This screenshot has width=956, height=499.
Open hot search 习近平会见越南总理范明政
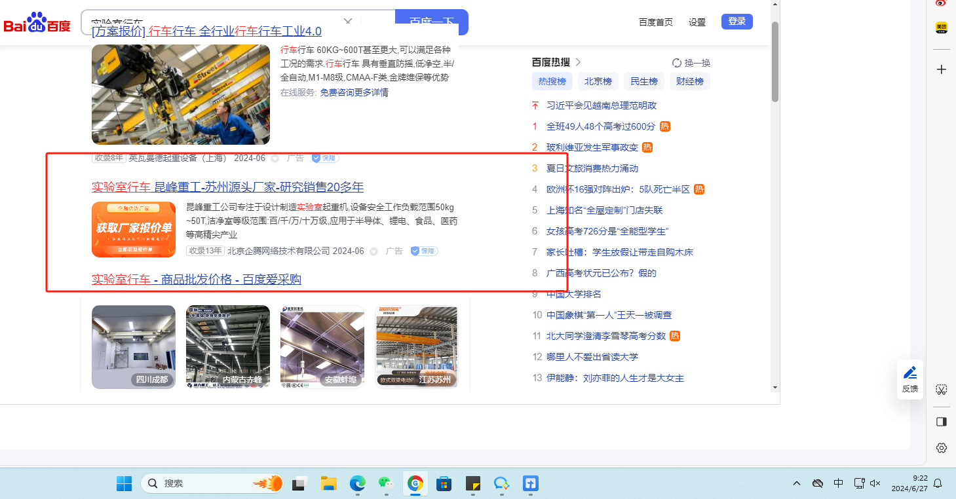click(602, 105)
